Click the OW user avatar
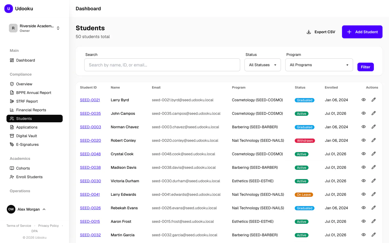 click(x=11, y=209)
